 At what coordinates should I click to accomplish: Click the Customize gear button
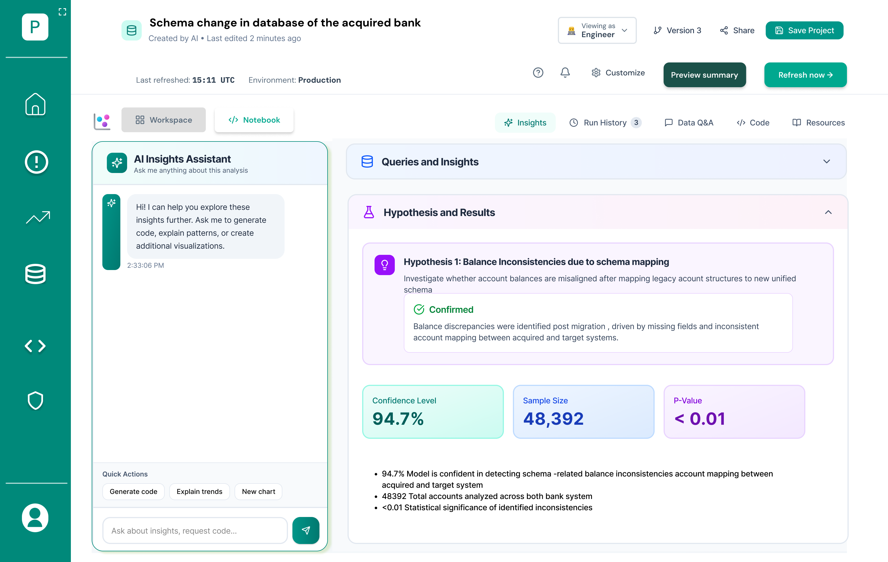(618, 73)
